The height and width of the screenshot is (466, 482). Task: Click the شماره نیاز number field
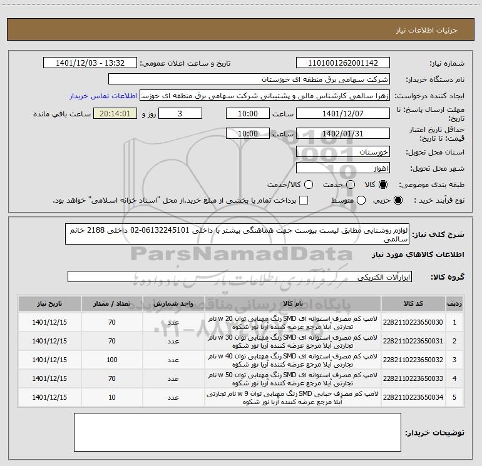pos(342,63)
